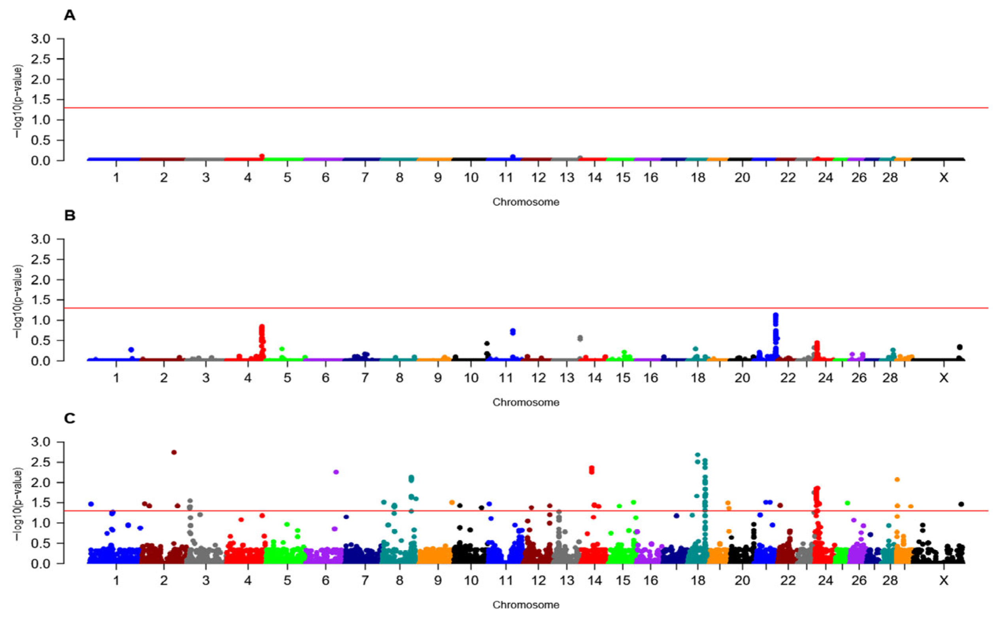This screenshot has height=623, width=999.
Task: Click highest dark red point in panel C
Action: point(174,452)
